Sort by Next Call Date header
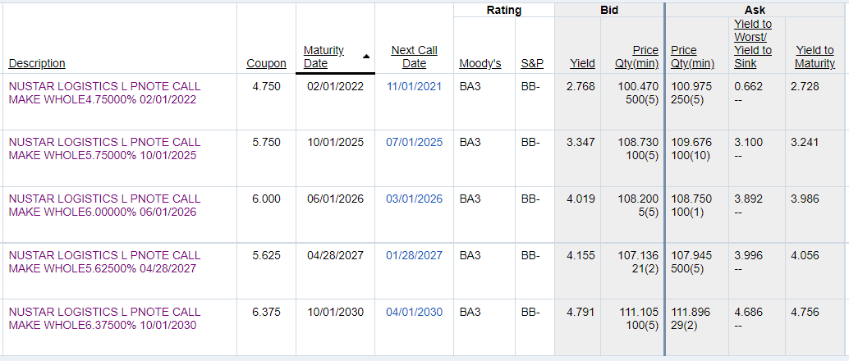 point(414,57)
